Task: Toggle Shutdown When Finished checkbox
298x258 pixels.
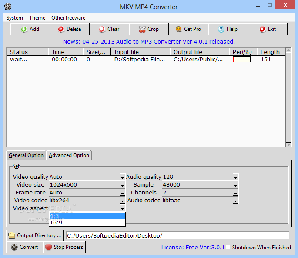Action: click(x=228, y=247)
